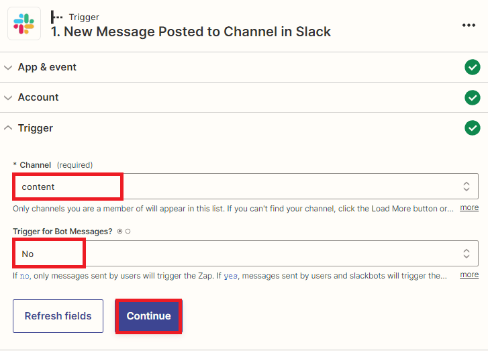488x351 pixels.
Task: Click the step title 'New Message Posted to Channel'
Action: point(191,32)
